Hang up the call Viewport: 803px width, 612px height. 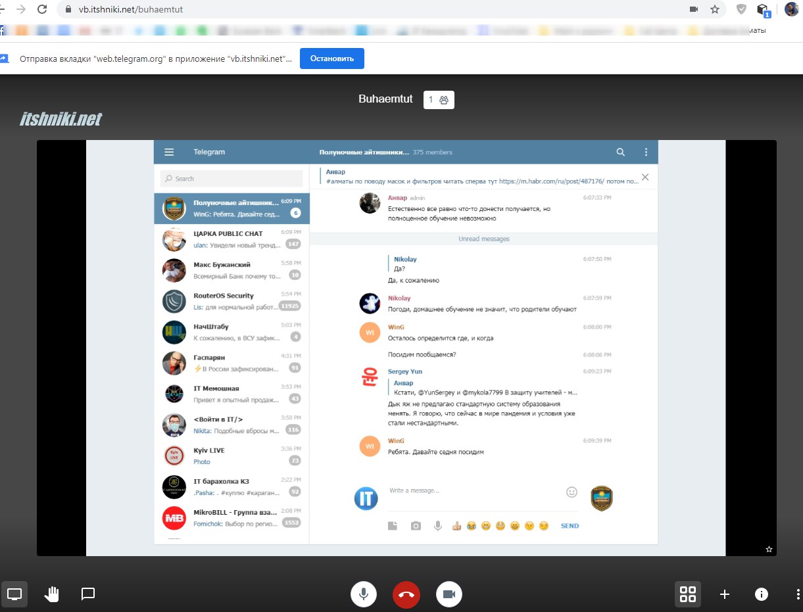click(x=406, y=594)
